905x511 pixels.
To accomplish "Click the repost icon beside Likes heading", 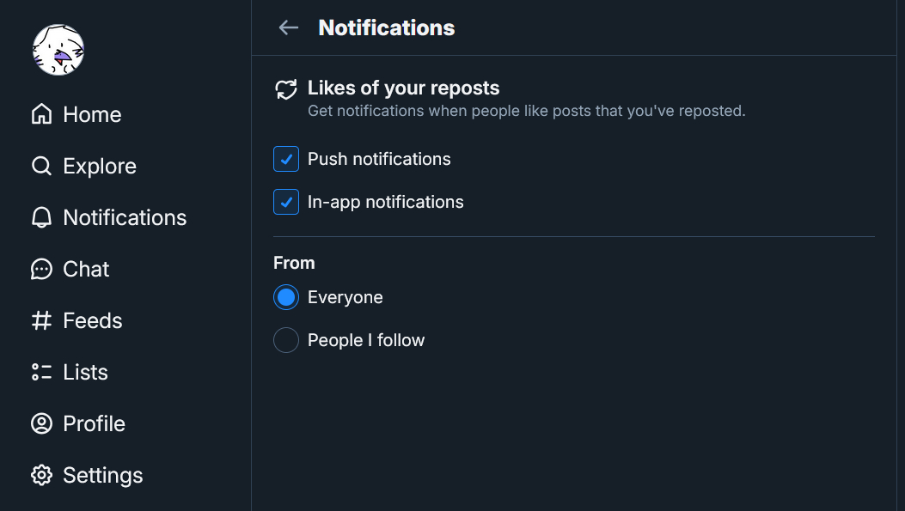I will [x=285, y=89].
